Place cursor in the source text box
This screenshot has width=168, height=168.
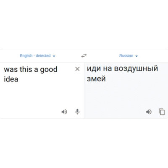tap(42, 90)
